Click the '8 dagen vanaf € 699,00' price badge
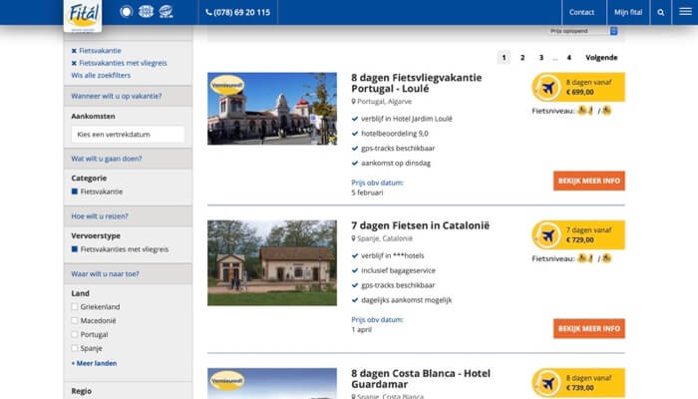 click(578, 88)
